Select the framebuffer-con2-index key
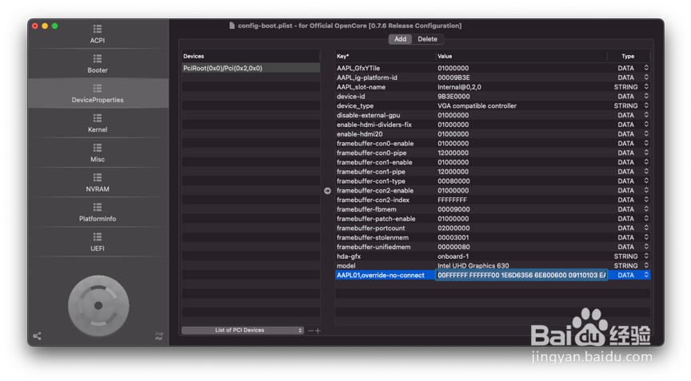691x381 pixels. click(373, 200)
